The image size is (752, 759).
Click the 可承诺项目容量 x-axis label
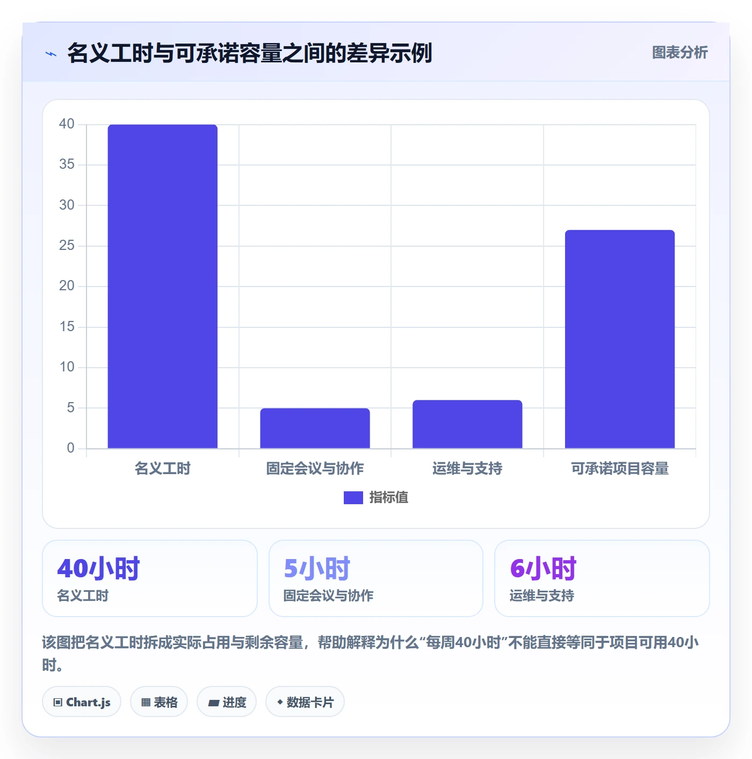[620, 469]
